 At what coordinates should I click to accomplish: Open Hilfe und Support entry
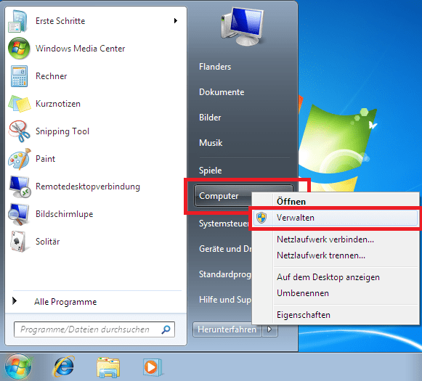tap(225, 300)
